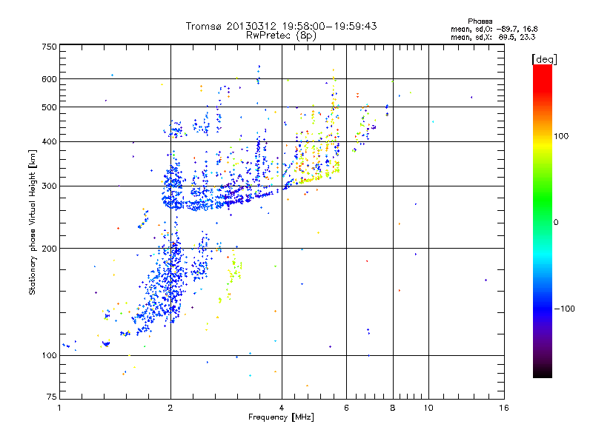Viewport: 593px width, 444px height.
Task: Click the colorbar tick label '100'
Action: (561, 136)
